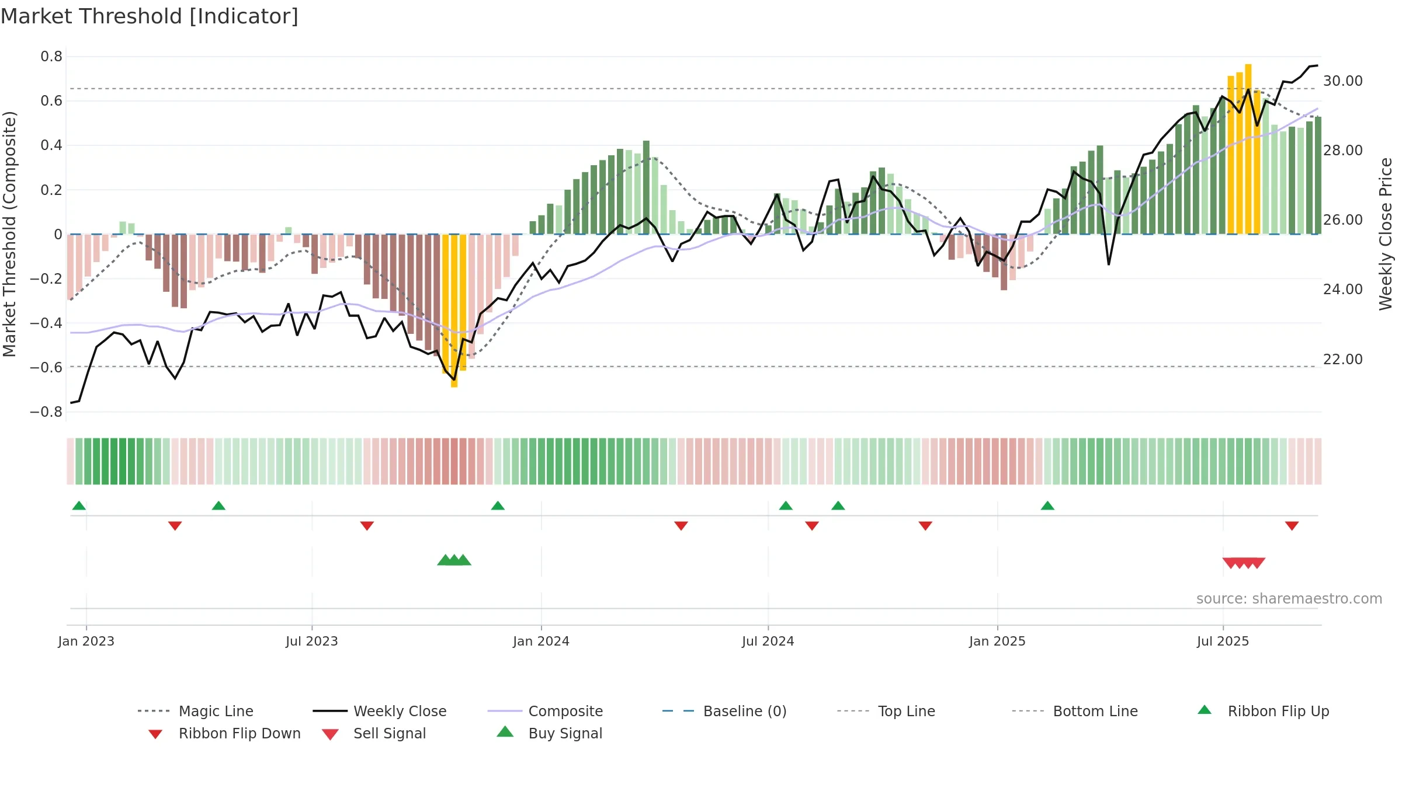
Task: Click the ribbon flip up marker after Jan 2025
Action: click(1047, 505)
